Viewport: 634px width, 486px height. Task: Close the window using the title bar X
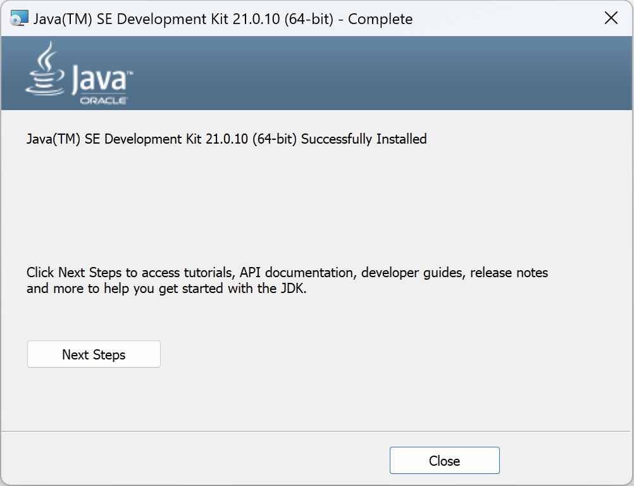coord(611,18)
